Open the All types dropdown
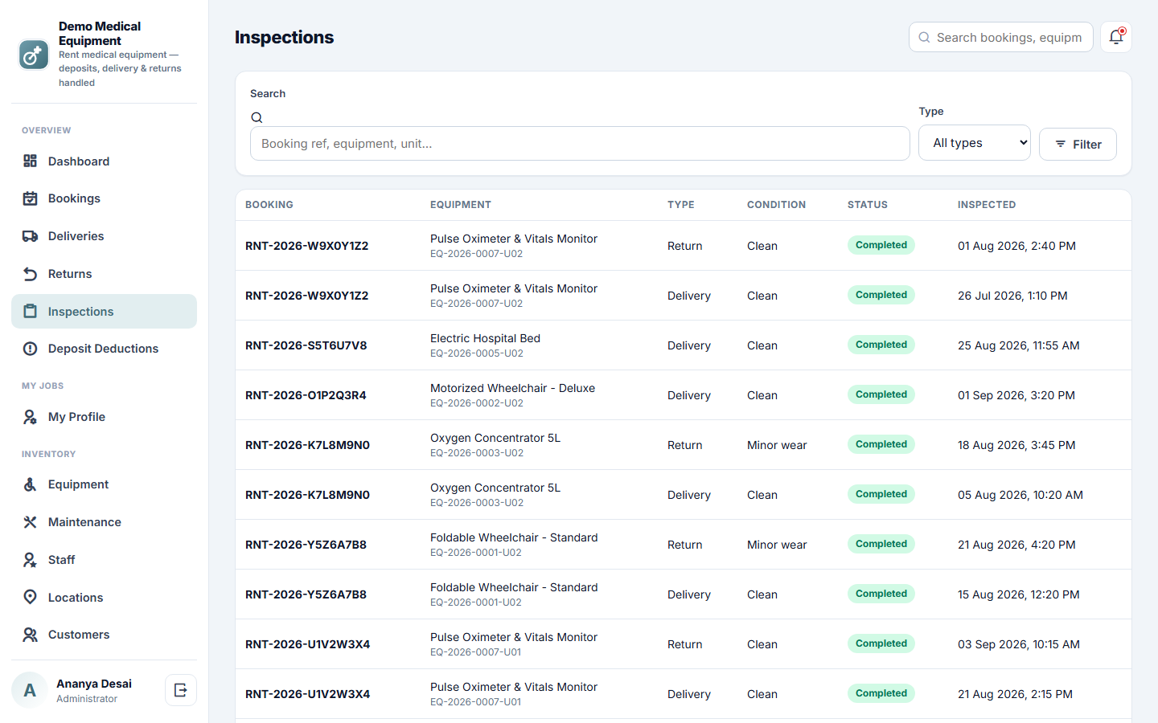Image resolution: width=1158 pixels, height=723 pixels. [x=975, y=143]
